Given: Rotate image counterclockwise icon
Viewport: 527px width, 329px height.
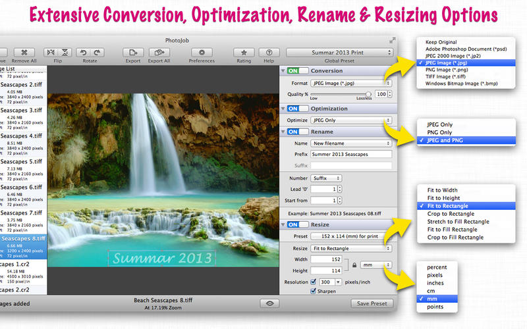Looking at the screenshot, I should [x=83, y=53].
